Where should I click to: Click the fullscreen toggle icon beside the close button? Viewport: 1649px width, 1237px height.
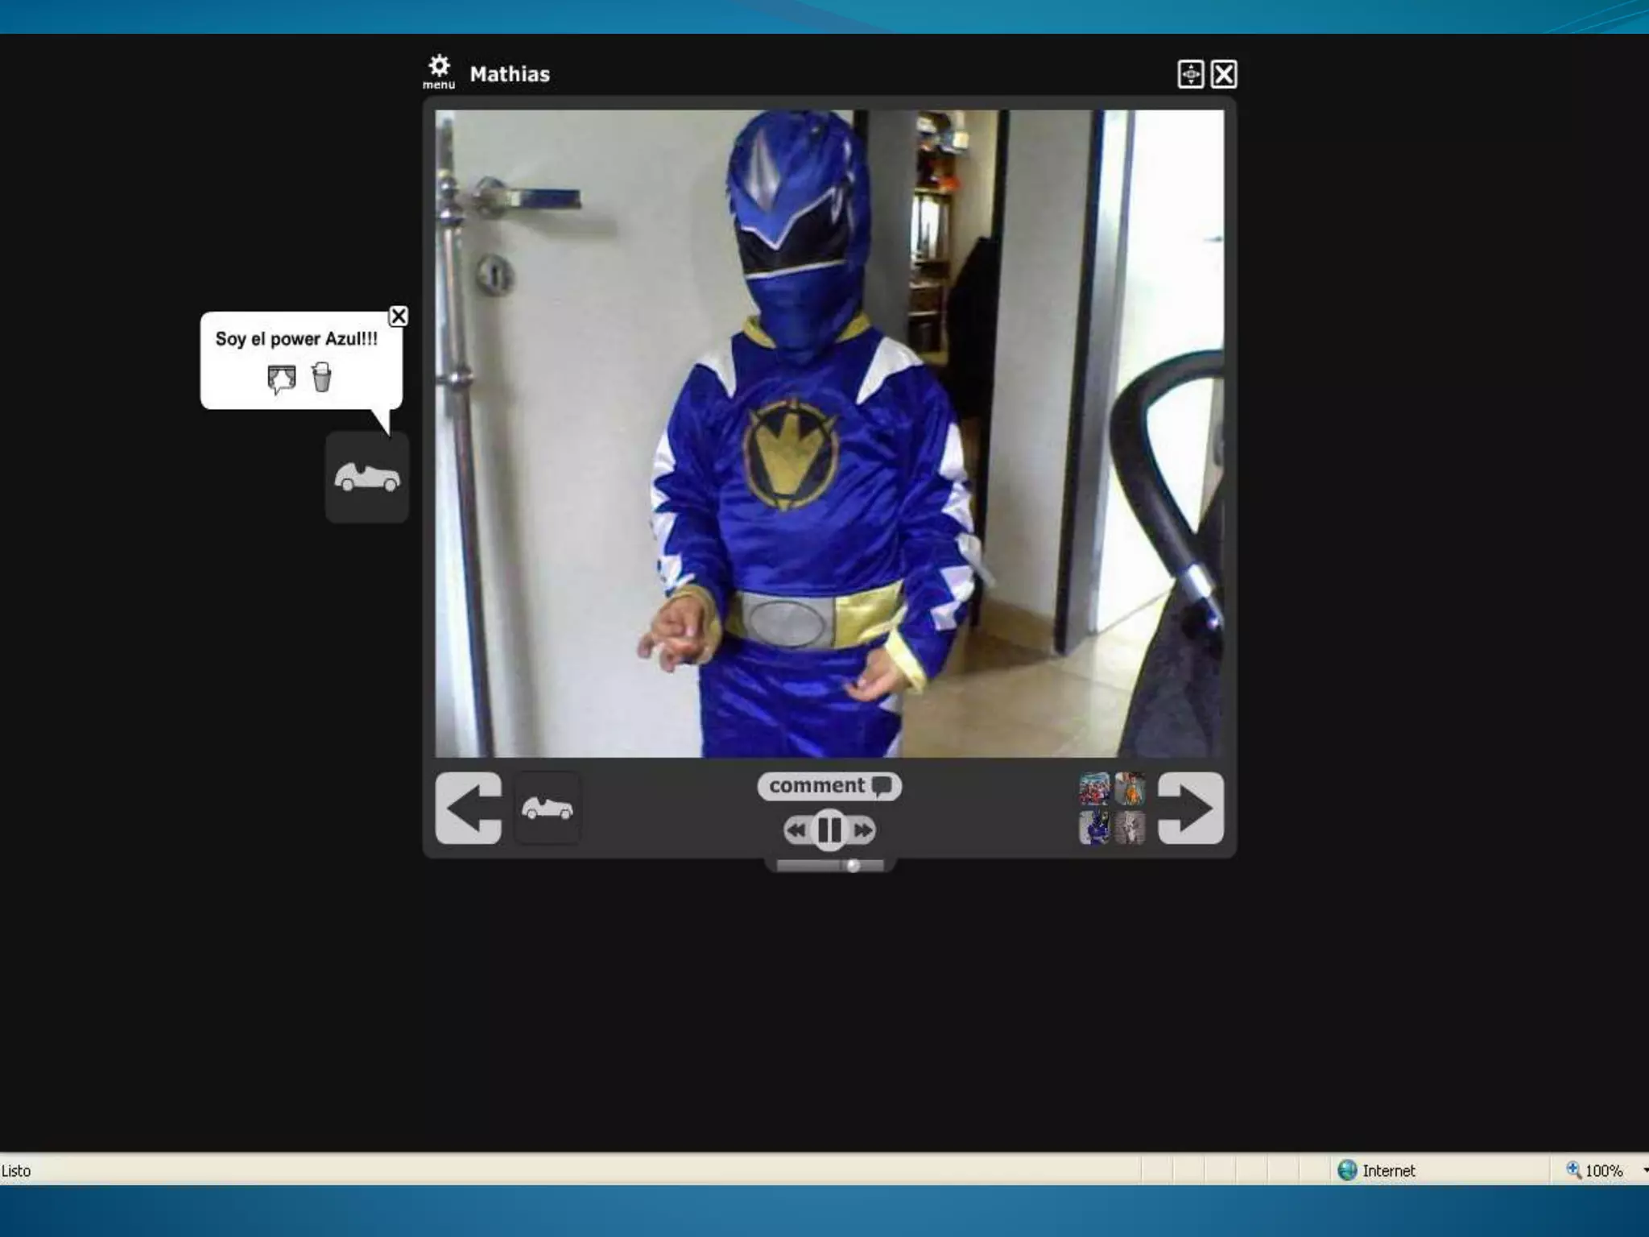1190,74
